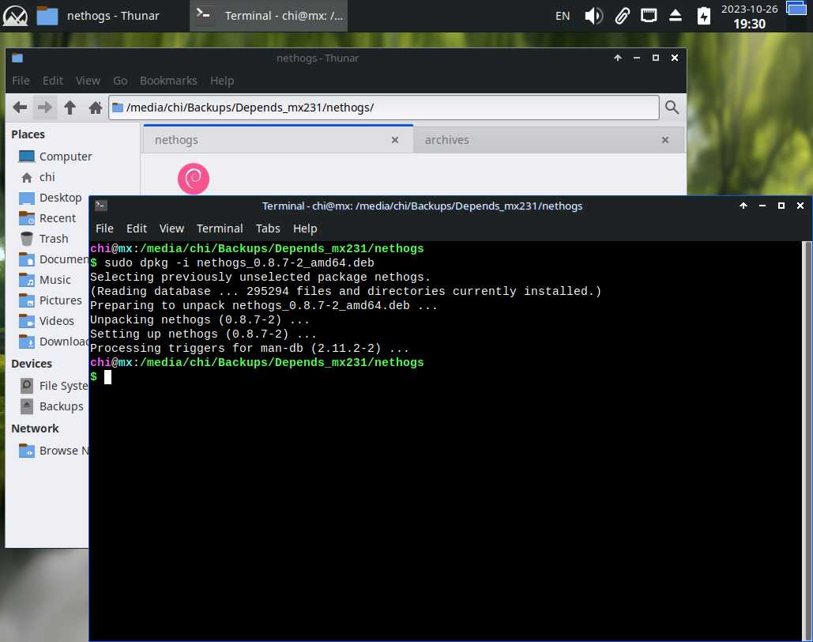The image size is (813, 642).
Task: Click eject removable media tray icon
Action: (675, 16)
